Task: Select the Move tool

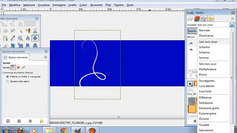Action: pos(35,38)
